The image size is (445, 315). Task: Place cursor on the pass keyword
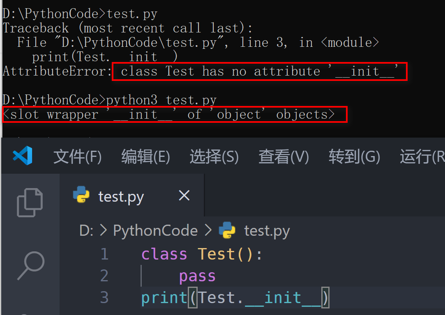(197, 276)
